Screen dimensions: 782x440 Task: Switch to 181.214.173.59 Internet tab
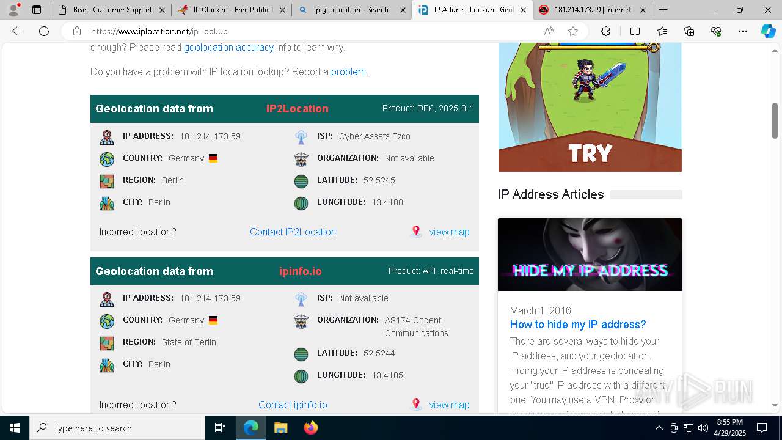592,10
